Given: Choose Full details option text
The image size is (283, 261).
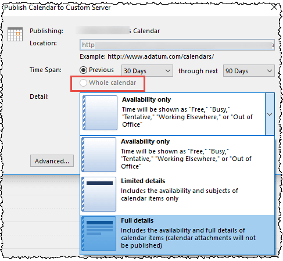Looking at the screenshot, I should [137, 220].
